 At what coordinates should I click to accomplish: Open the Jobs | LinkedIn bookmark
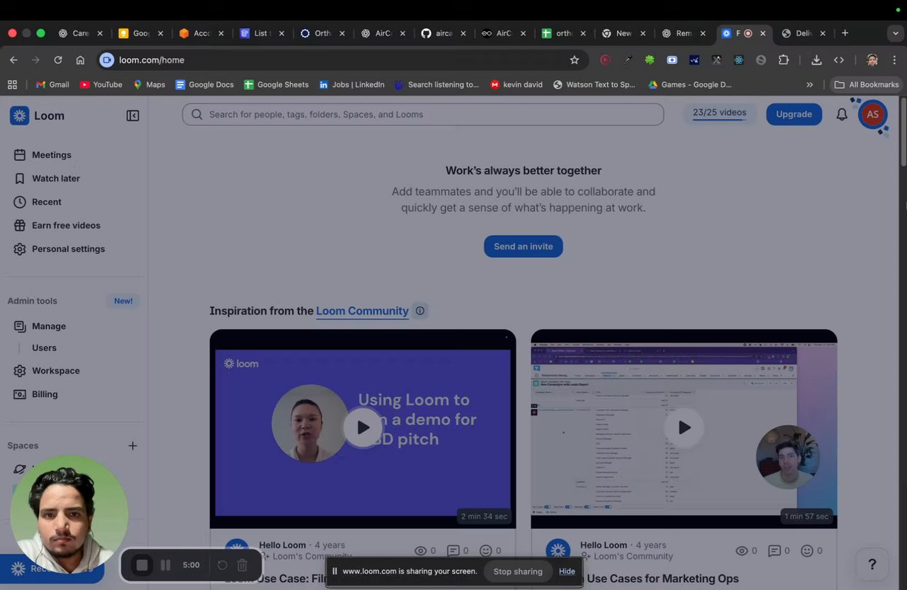point(351,84)
